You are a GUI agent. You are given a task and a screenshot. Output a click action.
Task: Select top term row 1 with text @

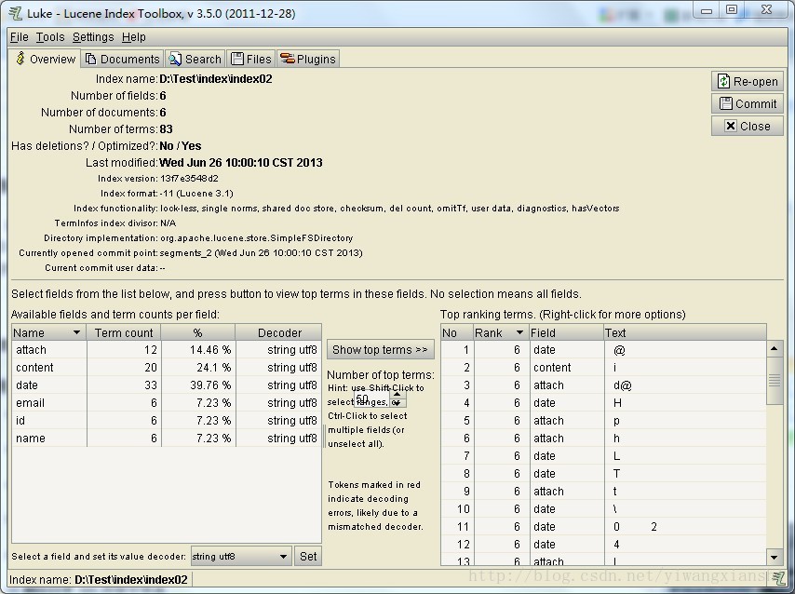(603, 349)
